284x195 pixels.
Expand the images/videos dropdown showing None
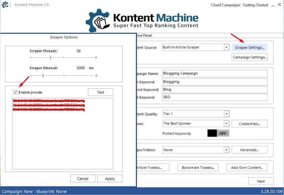coord(226,150)
